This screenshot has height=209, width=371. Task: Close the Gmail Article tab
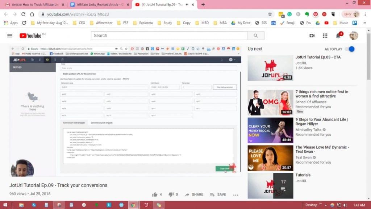pos(63,4)
